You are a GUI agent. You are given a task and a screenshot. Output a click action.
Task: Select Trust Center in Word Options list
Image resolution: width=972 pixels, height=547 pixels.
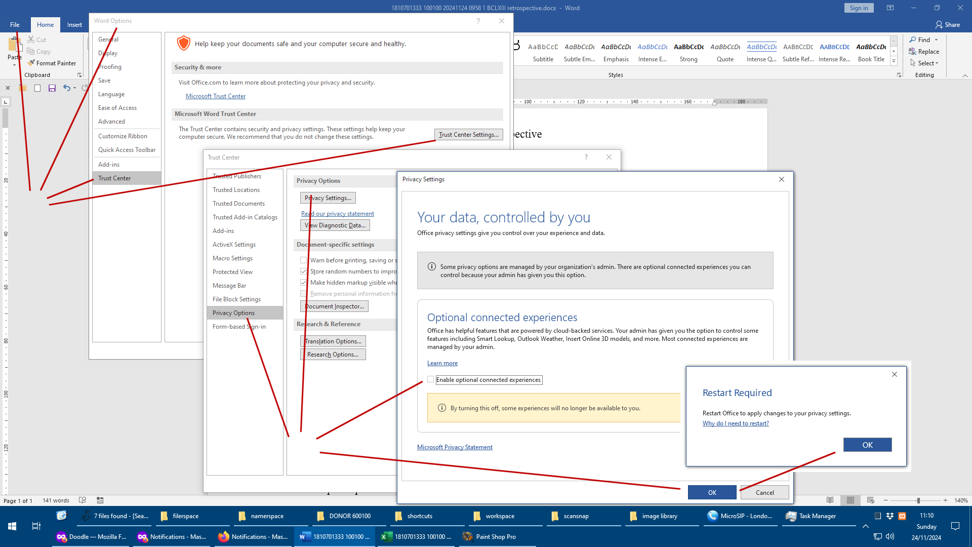tap(127, 178)
